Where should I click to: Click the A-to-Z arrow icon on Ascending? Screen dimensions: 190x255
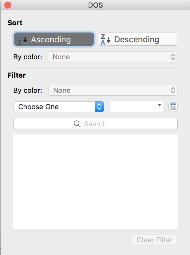tap(22, 39)
